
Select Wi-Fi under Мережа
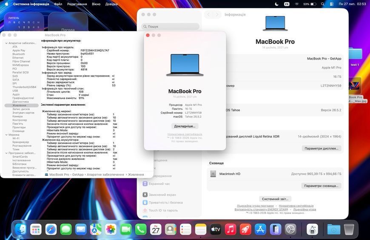(x=16, y=138)
